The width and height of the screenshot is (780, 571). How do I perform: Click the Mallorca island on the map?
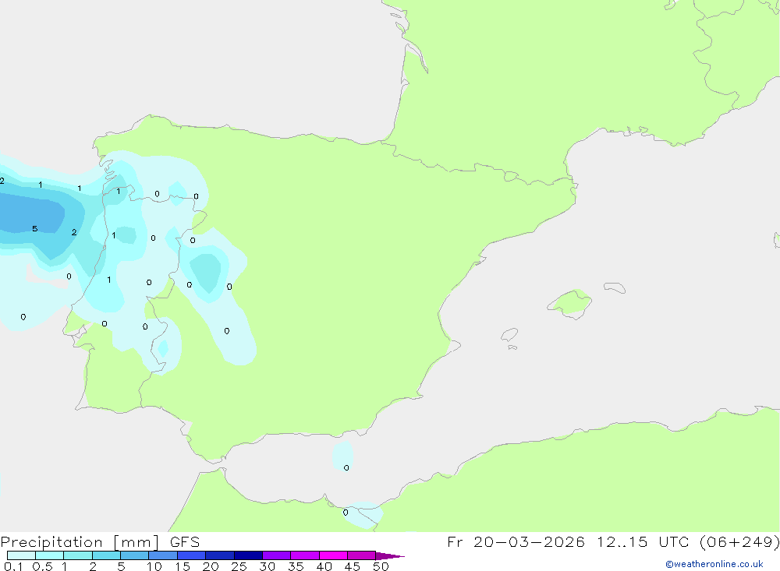pos(570,304)
